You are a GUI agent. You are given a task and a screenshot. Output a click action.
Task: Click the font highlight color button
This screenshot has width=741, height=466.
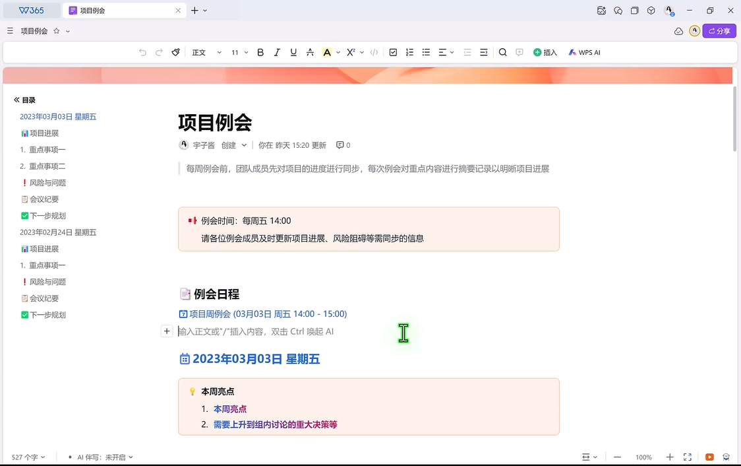pyautogui.click(x=326, y=52)
